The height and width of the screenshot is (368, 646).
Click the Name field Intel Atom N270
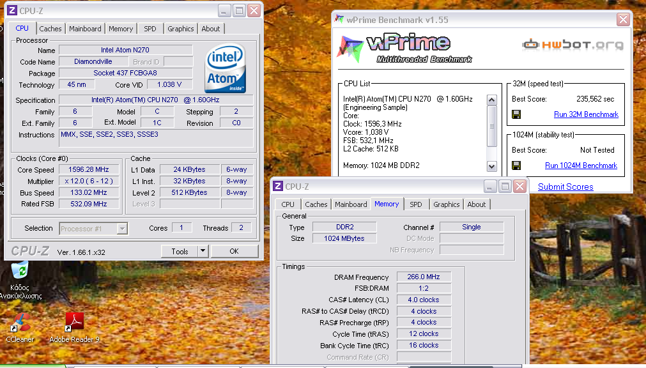pyautogui.click(x=125, y=50)
